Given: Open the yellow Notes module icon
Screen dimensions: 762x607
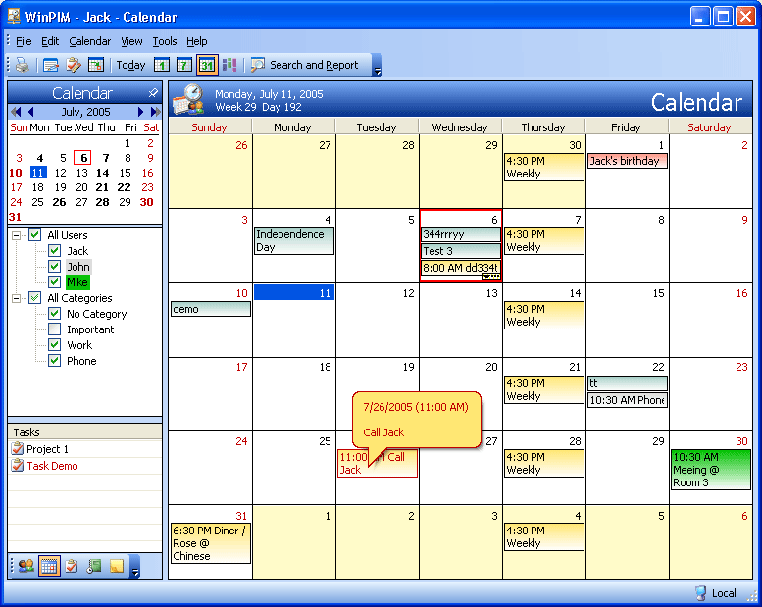Looking at the screenshot, I should point(116,566).
